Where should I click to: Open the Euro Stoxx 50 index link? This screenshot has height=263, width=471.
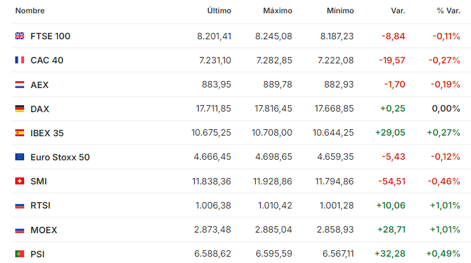click(60, 157)
